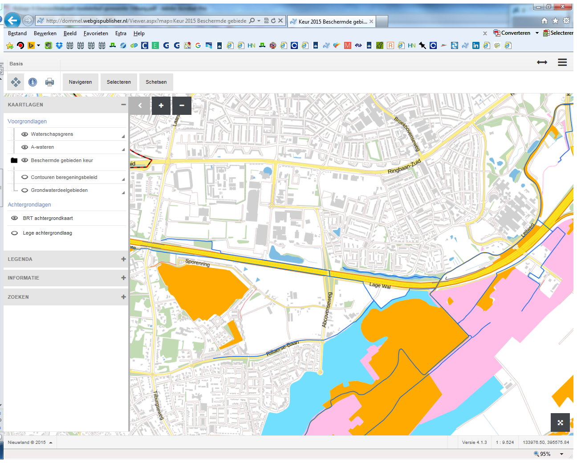
Task: Switch to the Schetsen tab
Action: pyautogui.click(x=156, y=82)
